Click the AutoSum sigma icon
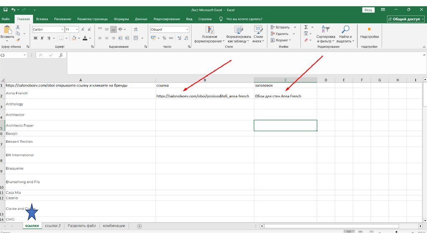Viewport: 427px width, 239px height. tap(306, 27)
